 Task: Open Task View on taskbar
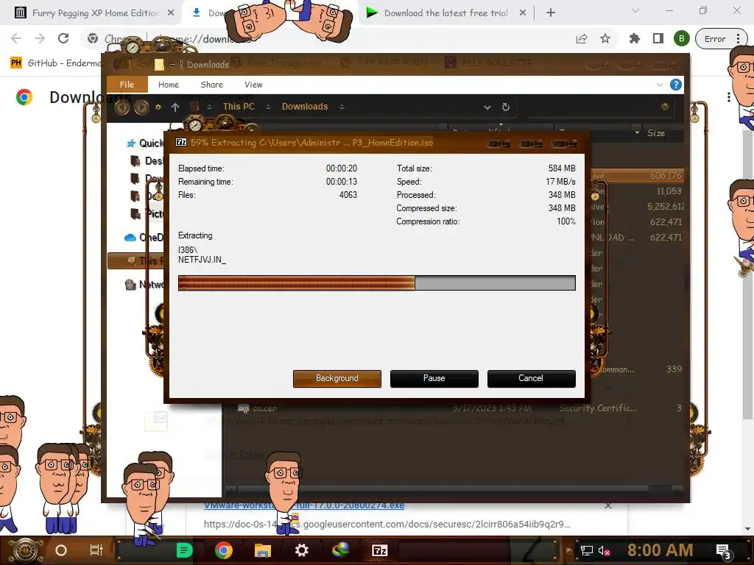(96, 550)
